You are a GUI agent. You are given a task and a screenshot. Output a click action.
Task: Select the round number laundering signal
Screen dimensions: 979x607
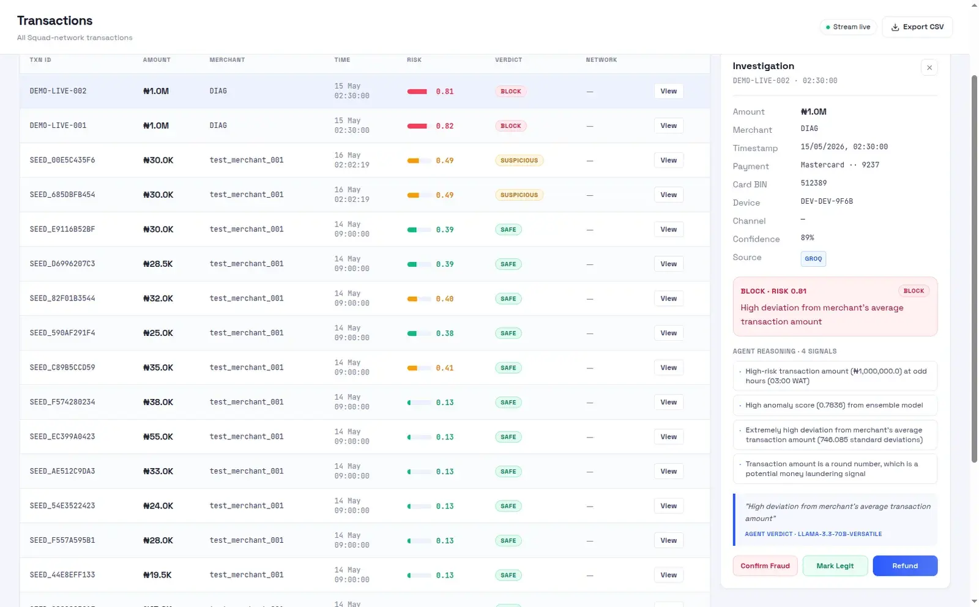(835, 469)
